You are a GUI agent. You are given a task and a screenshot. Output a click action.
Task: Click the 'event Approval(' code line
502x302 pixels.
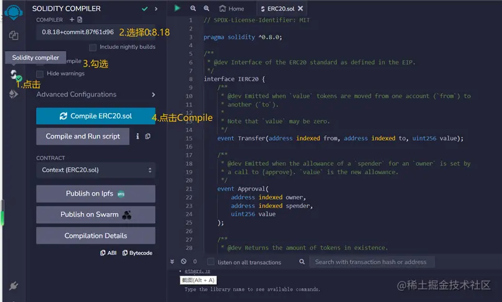[x=243, y=189]
